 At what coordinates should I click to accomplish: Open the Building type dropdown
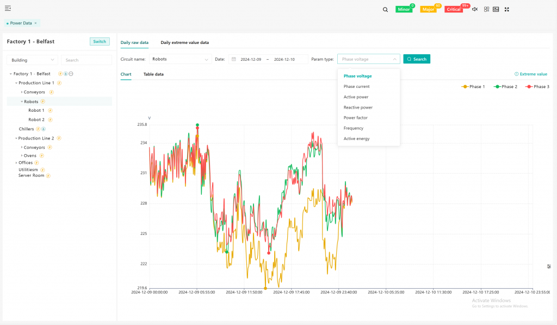[x=32, y=60]
